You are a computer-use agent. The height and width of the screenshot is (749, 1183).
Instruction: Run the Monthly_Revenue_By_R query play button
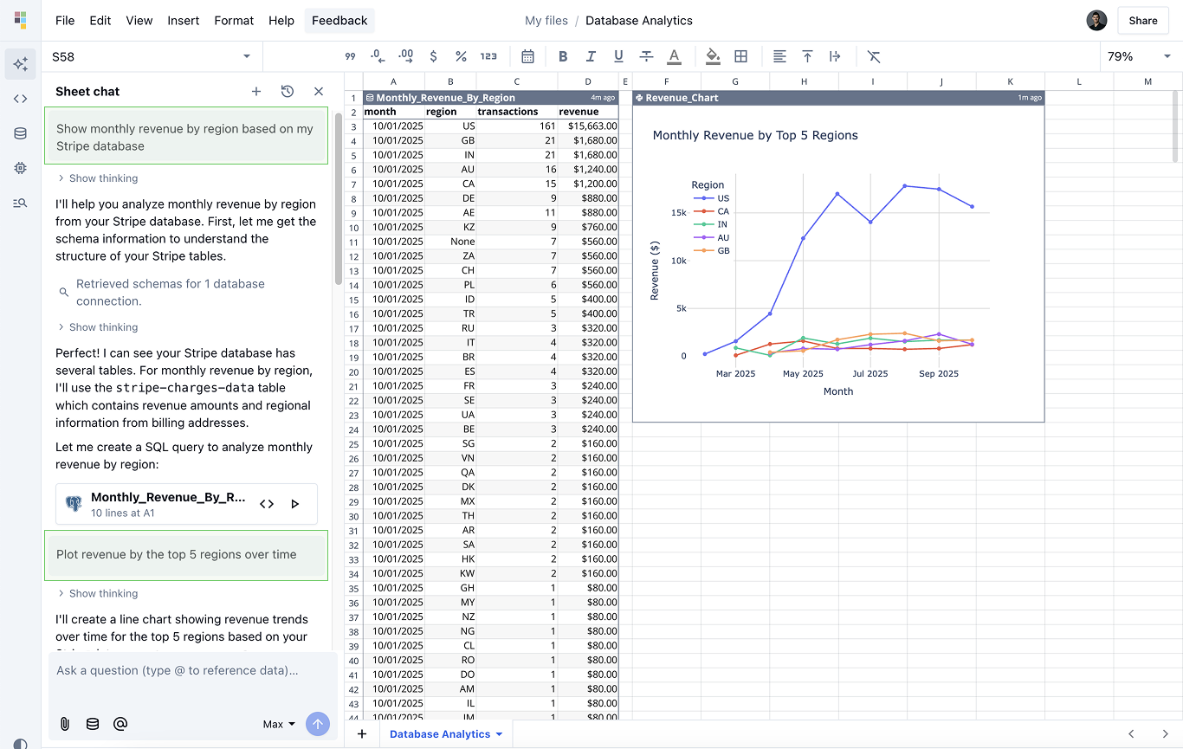tap(295, 503)
